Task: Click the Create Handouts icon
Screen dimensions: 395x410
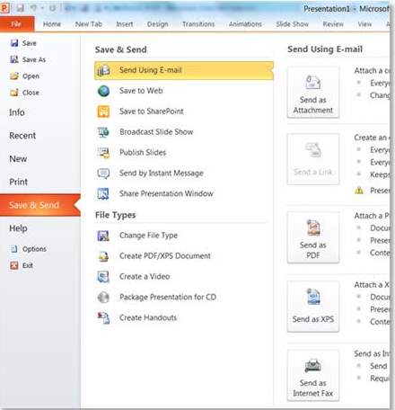Action: coord(103,318)
